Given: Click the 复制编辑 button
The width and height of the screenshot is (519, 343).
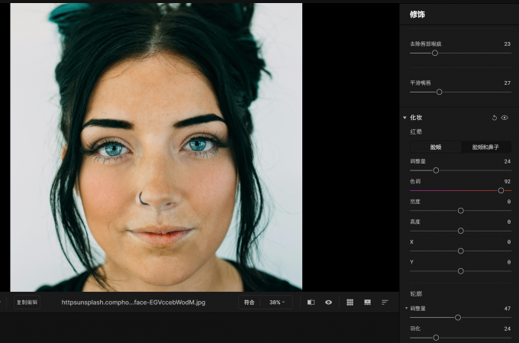Looking at the screenshot, I should click(27, 303).
